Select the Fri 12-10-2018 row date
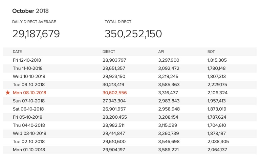This screenshot has width=260, height=157. point(29,60)
